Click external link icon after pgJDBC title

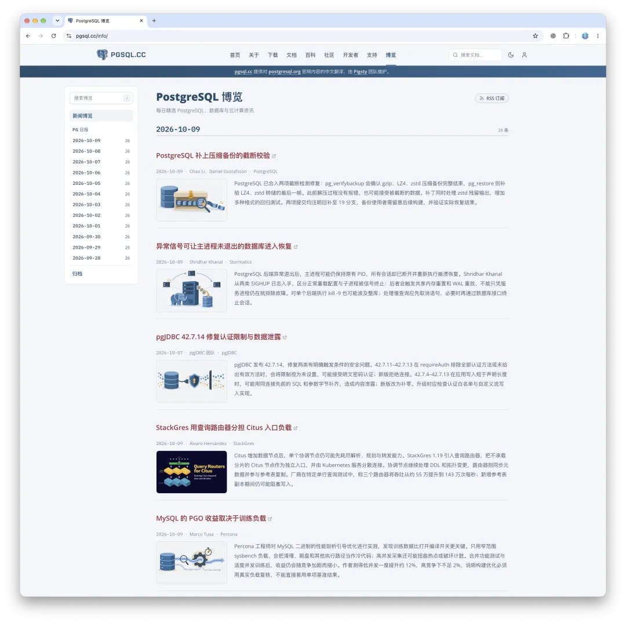pyautogui.click(x=285, y=337)
